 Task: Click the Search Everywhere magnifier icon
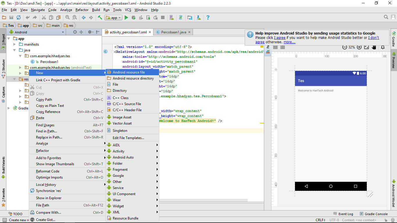[386, 17]
